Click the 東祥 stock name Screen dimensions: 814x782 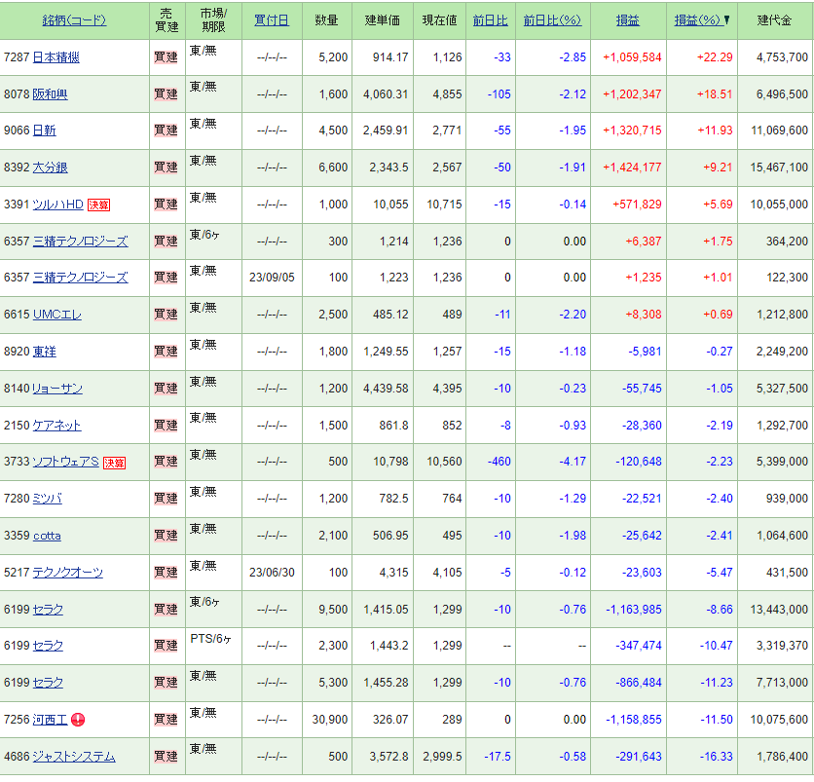coord(44,352)
